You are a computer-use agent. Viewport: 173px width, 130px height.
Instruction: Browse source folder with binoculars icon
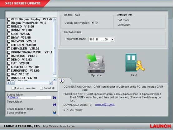[54, 98]
